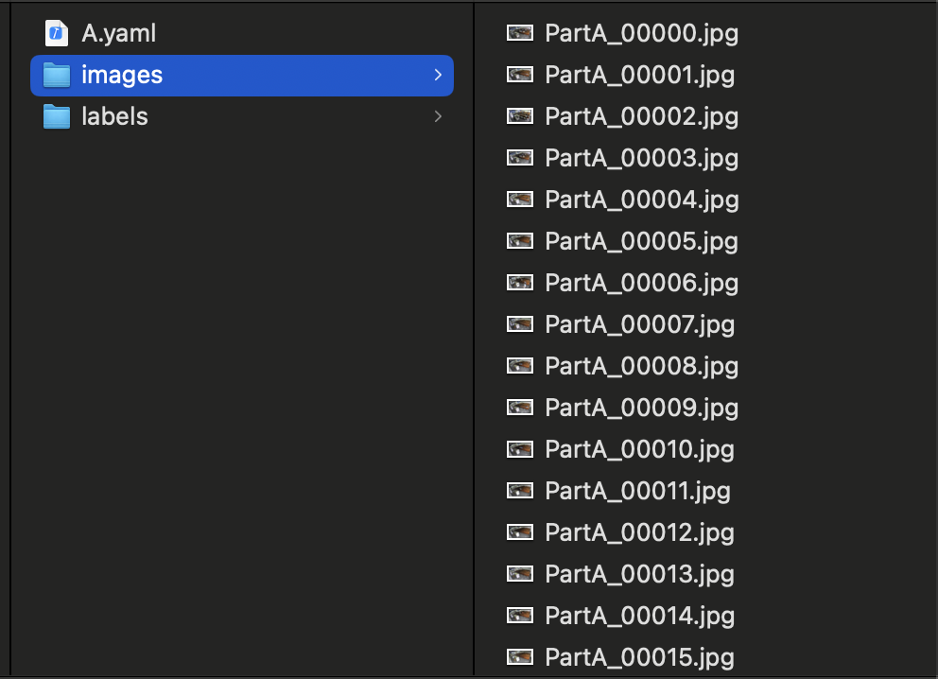Select the file named PartA_00001.jpg
This screenshot has width=938, height=679.
point(639,75)
